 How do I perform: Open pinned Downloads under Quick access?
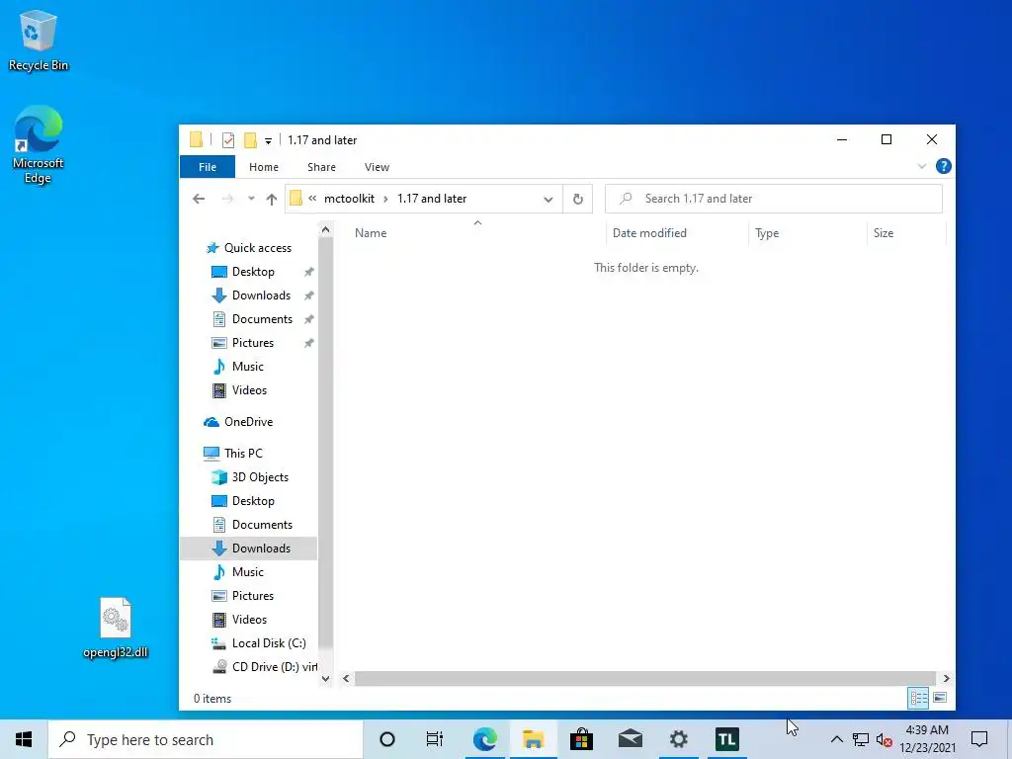pyautogui.click(x=261, y=295)
